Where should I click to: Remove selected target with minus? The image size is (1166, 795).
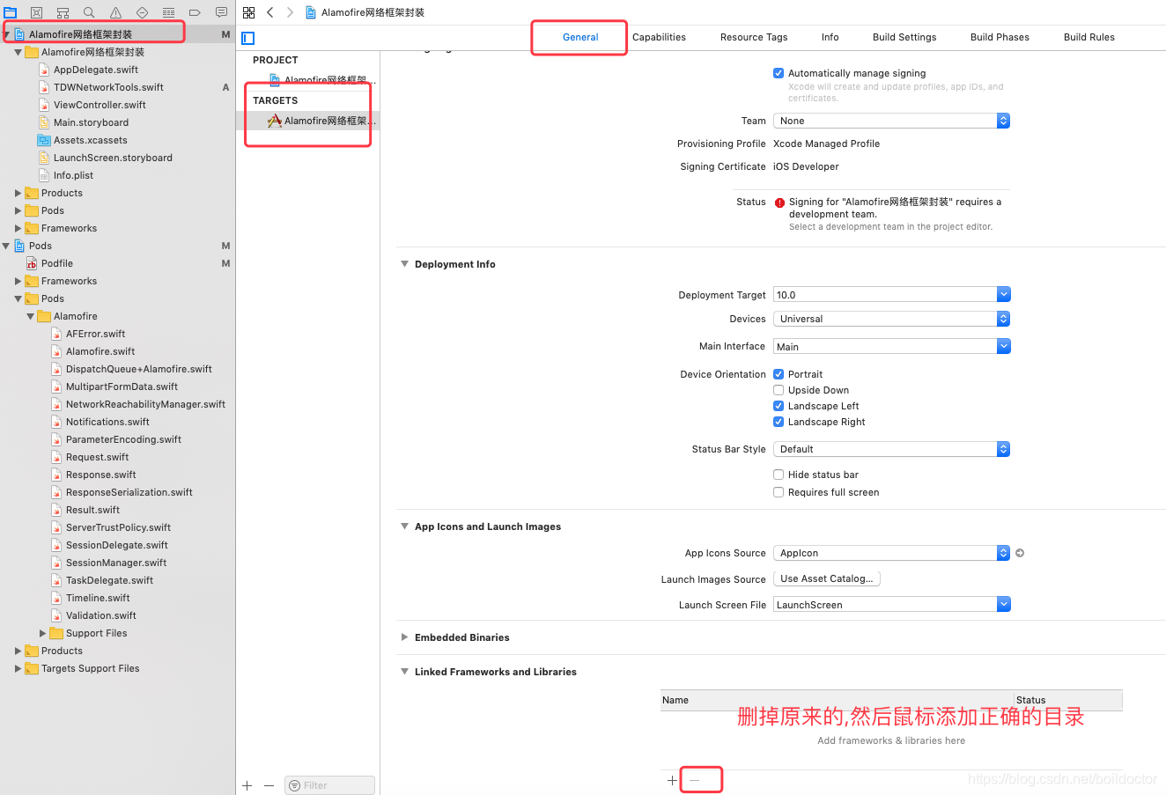(x=269, y=785)
